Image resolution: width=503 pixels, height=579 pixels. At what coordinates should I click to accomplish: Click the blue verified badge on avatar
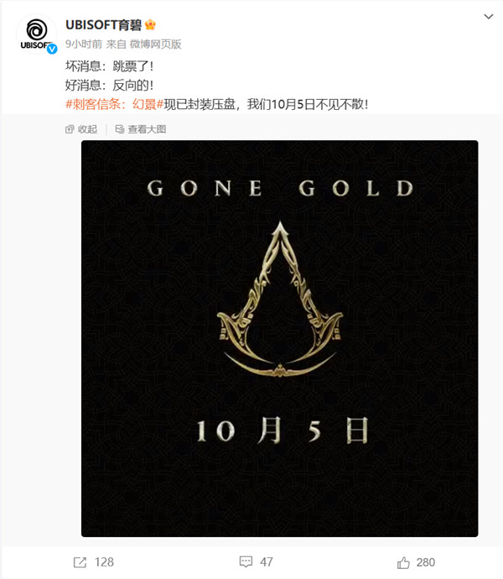[52, 49]
